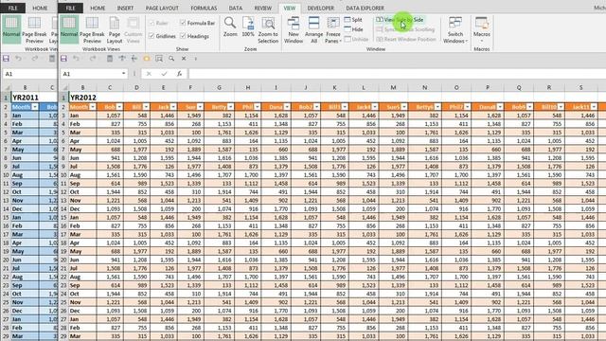The height and width of the screenshot is (341, 606).
Task: Click Hide in the Window group
Action: click(353, 29)
